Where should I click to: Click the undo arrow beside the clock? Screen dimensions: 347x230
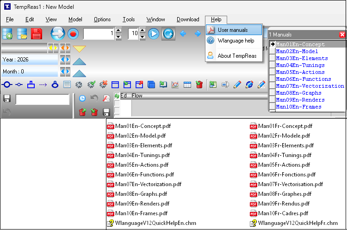pyautogui.click(x=94, y=98)
